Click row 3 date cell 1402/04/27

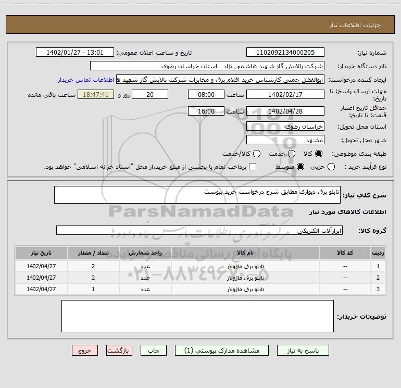(x=41, y=289)
